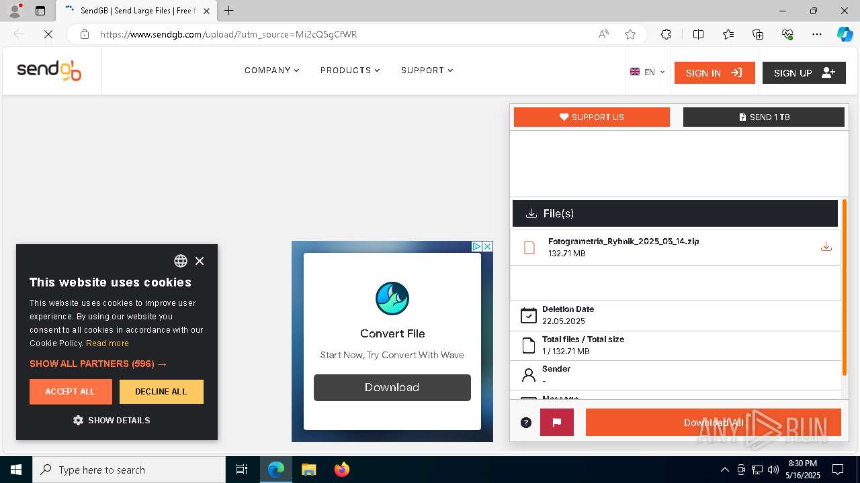
Task: Click the SEND 1 TB button
Action: tap(764, 117)
